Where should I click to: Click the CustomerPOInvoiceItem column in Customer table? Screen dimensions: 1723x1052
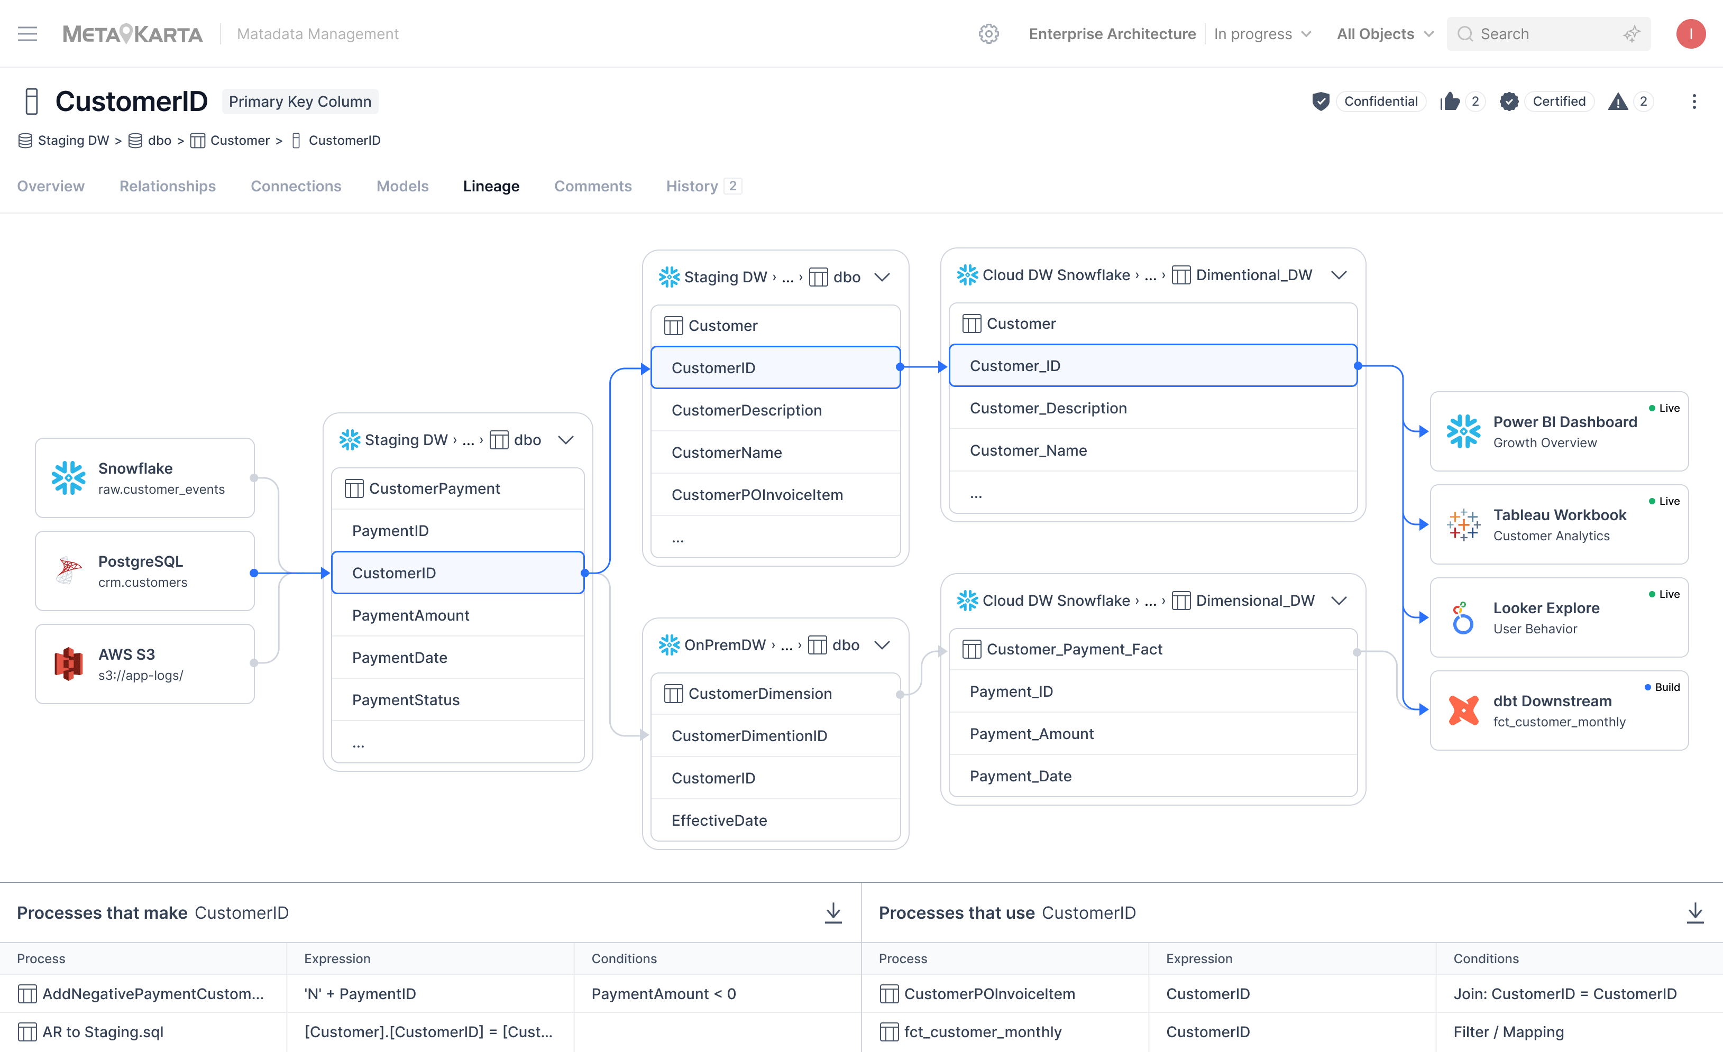point(775,495)
